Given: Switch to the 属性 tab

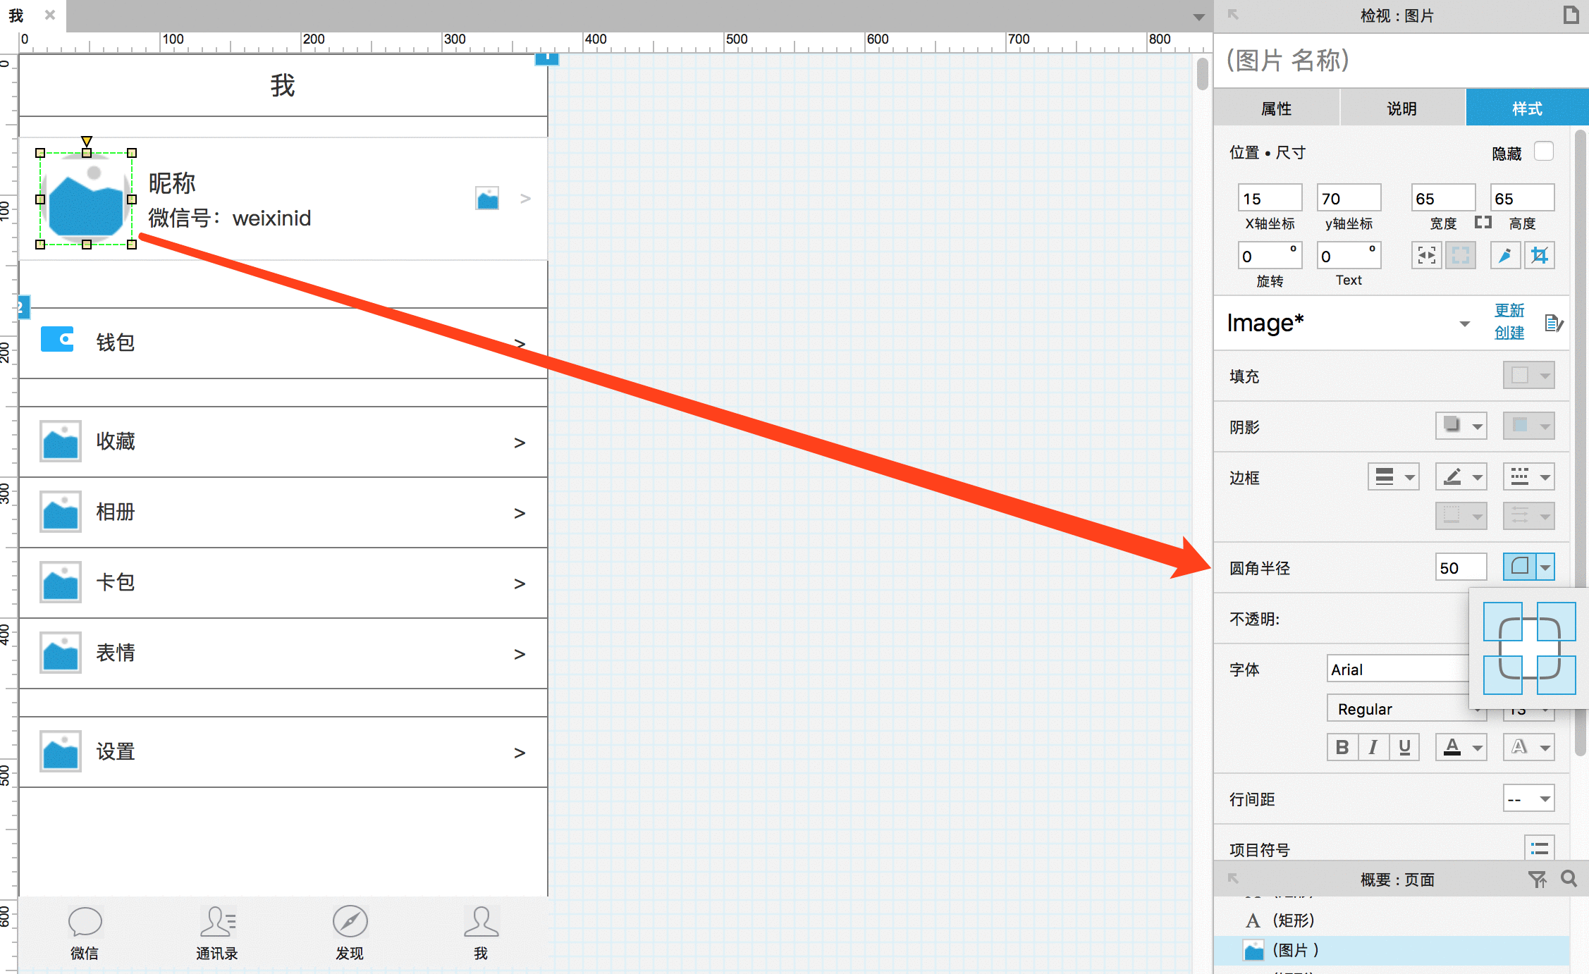Looking at the screenshot, I should [x=1276, y=108].
